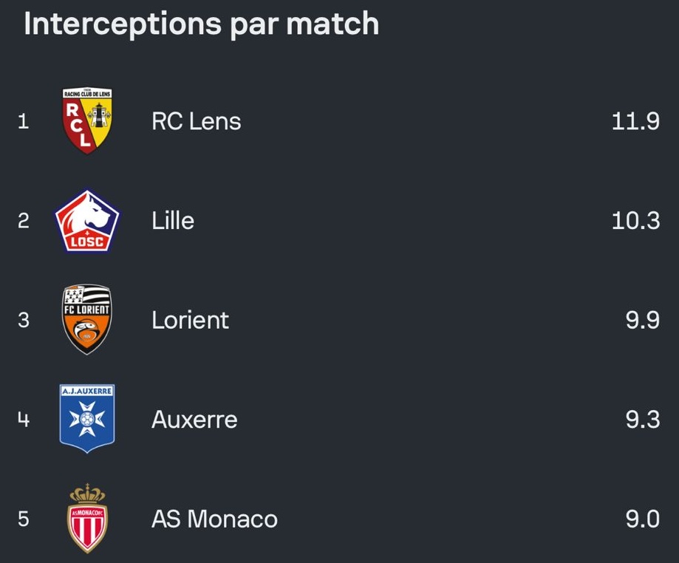
Task: Click the Interceptions par match heading
Action: (201, 24)
